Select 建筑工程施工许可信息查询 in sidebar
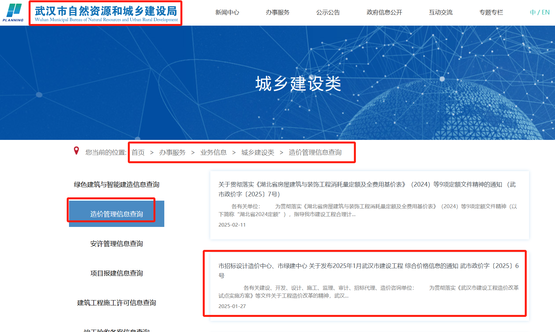555x332 pixels. coord(117,303)
